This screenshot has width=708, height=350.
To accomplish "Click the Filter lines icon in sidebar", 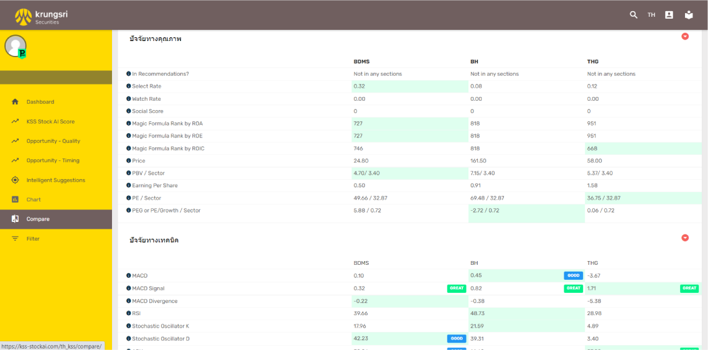I will pyautogui.click(x=15, y=239).
